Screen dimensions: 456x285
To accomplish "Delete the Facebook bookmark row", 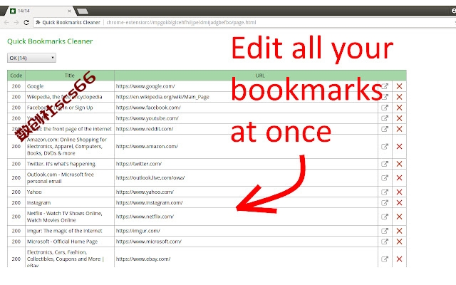I will point(399,108).
